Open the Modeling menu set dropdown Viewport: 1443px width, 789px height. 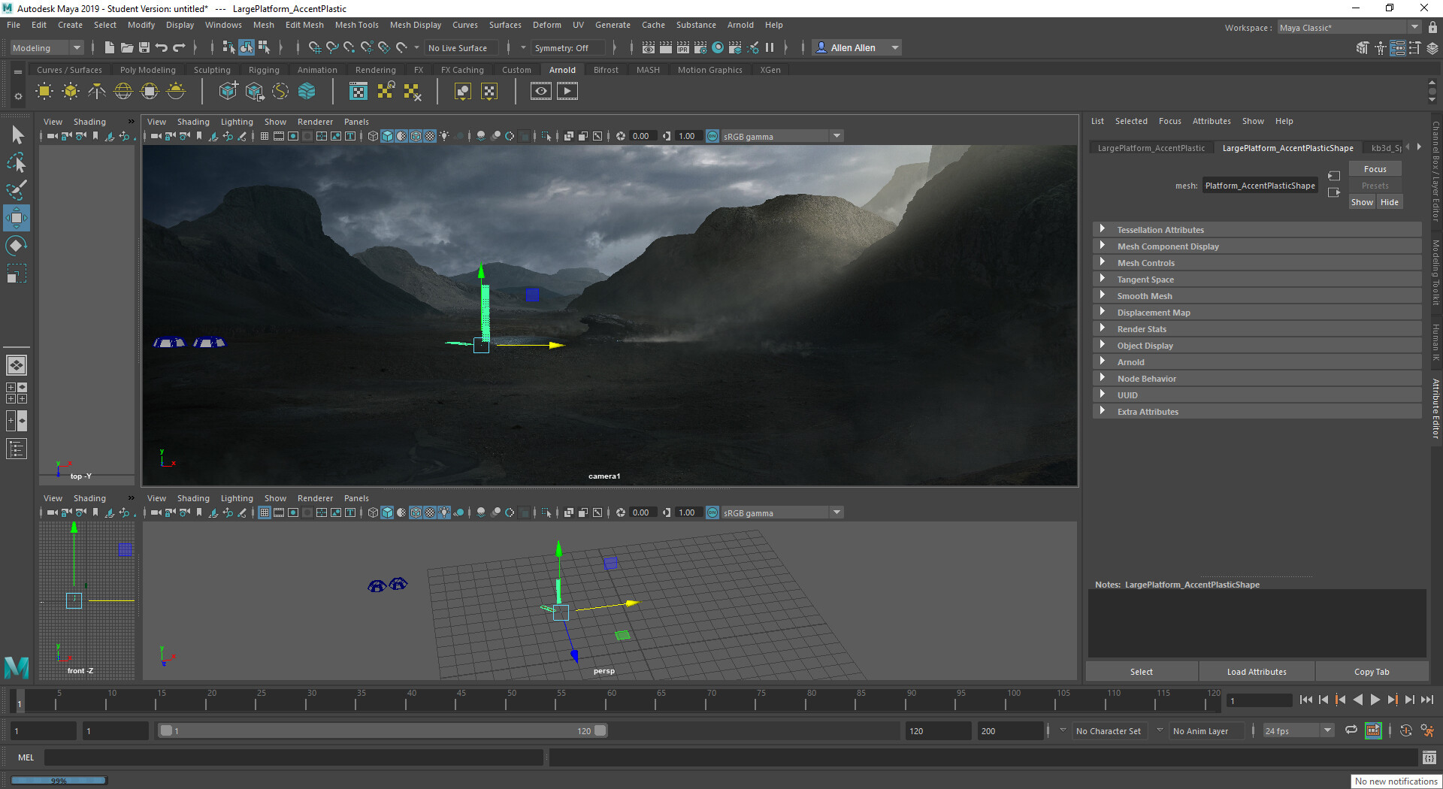tap(47, 47)
